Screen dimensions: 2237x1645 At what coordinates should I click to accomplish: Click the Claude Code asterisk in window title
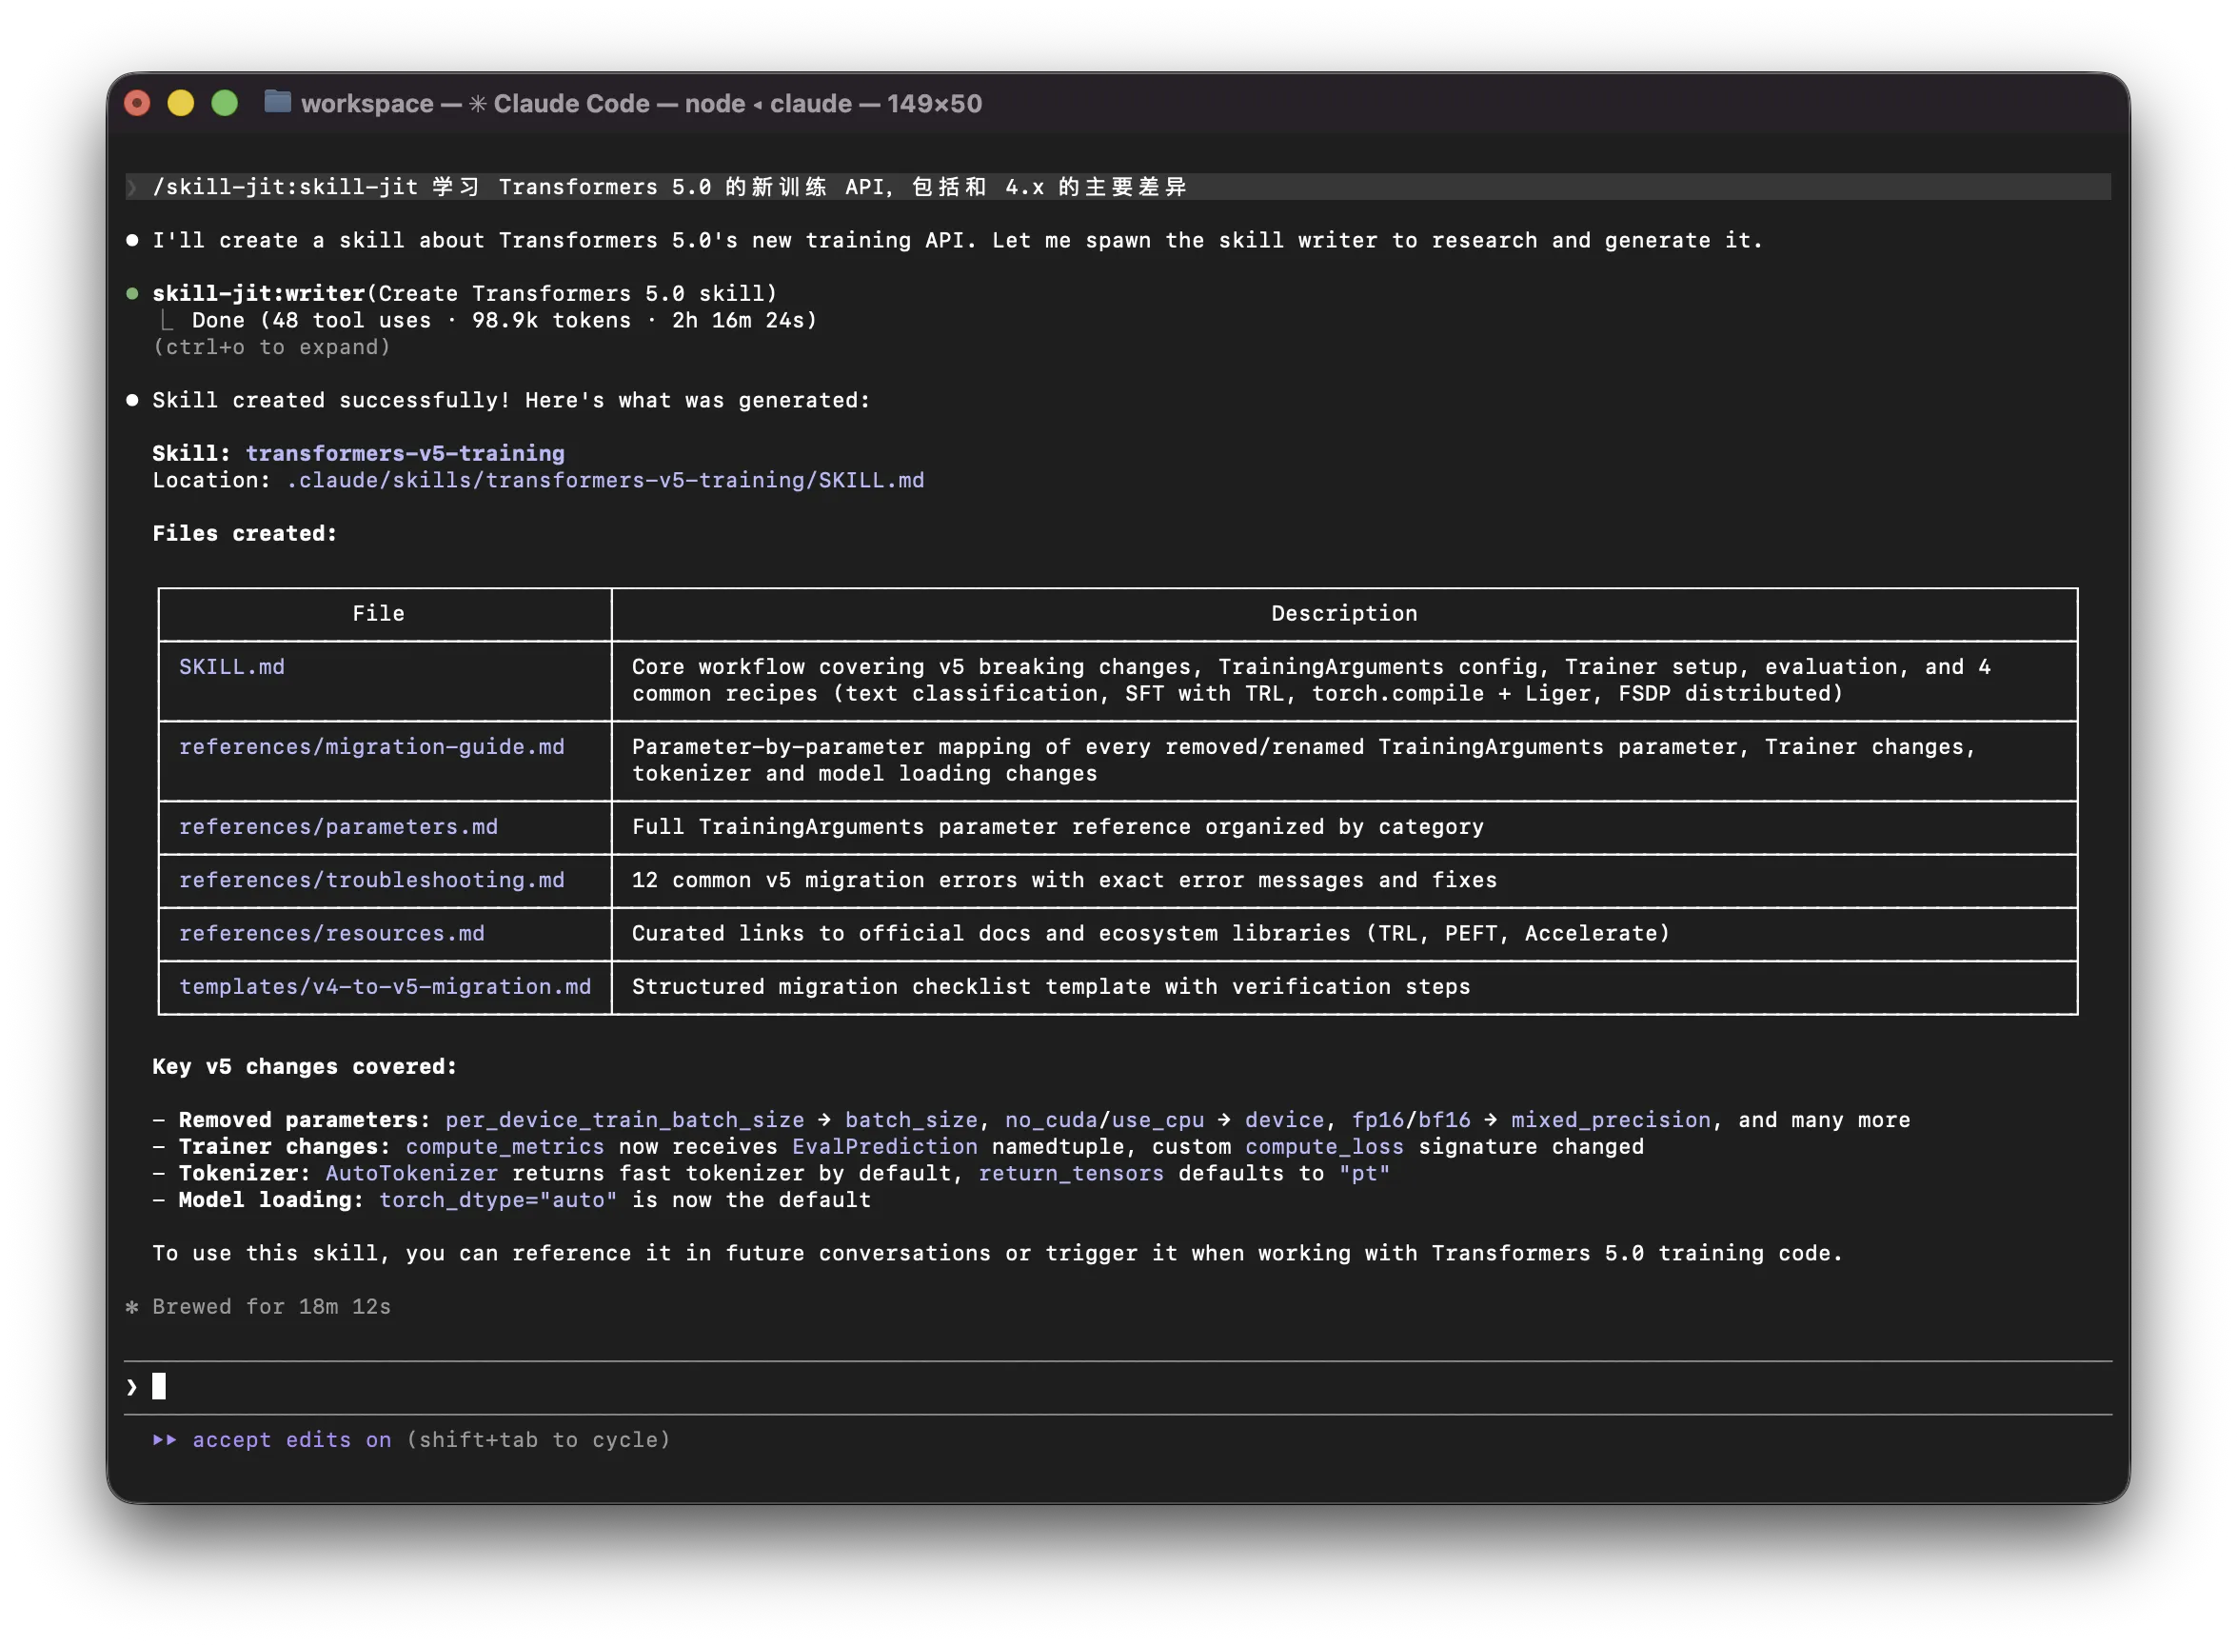tap(478, 104)
